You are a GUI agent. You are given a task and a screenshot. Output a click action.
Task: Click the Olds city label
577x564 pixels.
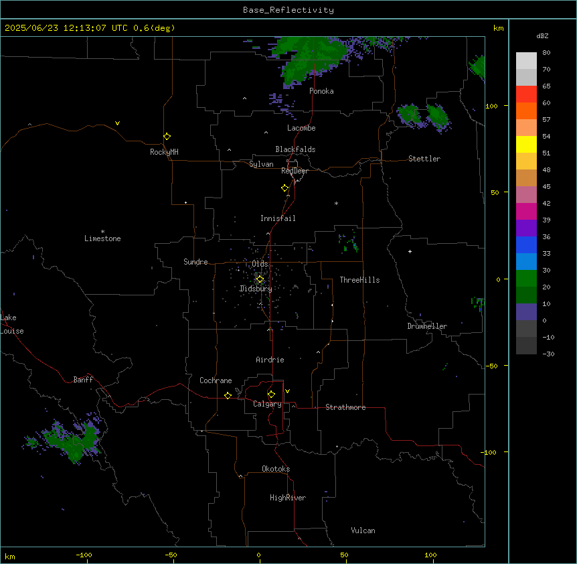pyautogui.click(x=260, y=264)
